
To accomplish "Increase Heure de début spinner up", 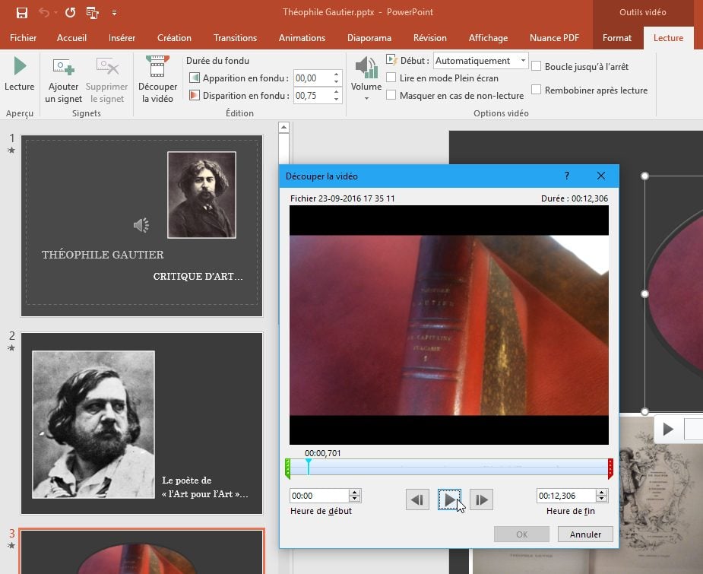I will pos(355,493).
